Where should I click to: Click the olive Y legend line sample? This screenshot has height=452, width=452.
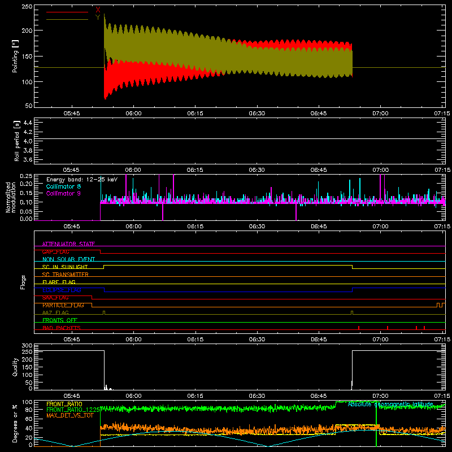[x=67, y=20]
